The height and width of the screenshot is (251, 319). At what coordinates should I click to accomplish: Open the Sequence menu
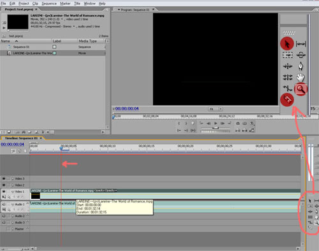click(49, 4)
